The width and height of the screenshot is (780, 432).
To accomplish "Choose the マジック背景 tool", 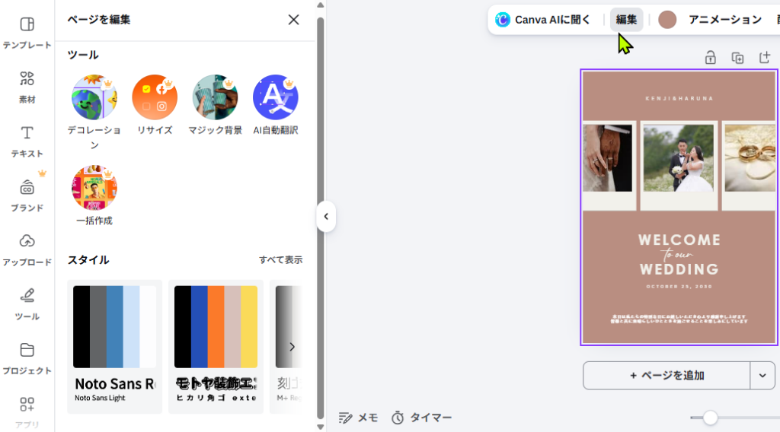I will click(x=215, y=105).
